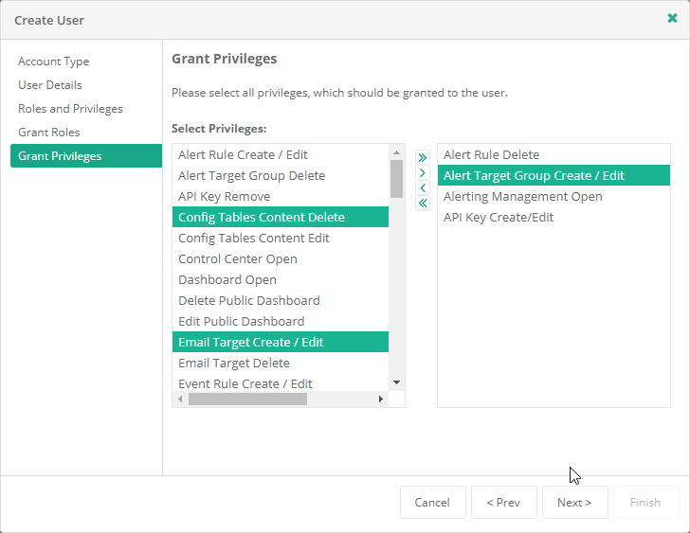Select Delete Public Dashboard privilege
690x533 pixels.
tap(281, 300)
